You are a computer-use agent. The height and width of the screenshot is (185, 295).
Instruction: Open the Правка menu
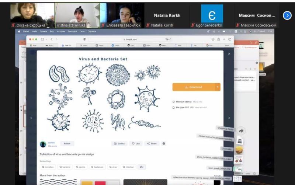point(44,31)
